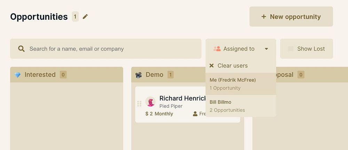Click the magnifying glass search icon
Viewport: 348px width, 150px height.
pos(21,49)
